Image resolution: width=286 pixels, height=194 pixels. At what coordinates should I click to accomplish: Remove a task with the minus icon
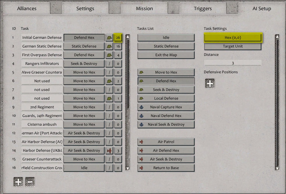point(30,182)
